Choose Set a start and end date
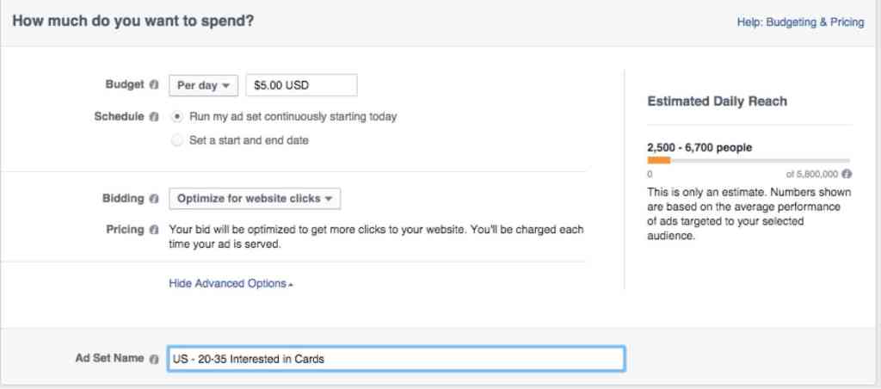Screen dimensions: 881x389 point(177,140)
